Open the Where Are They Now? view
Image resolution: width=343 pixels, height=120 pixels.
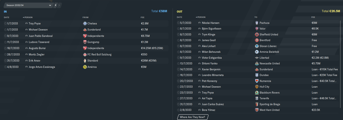pyautogui.click(x=193, y=117)
